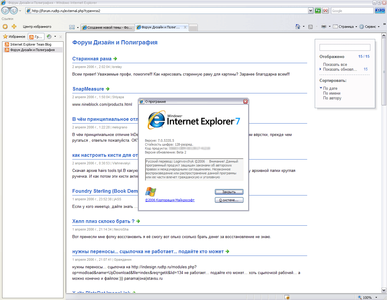
Task: Focus the Google search box
Action: click(352, 11)
